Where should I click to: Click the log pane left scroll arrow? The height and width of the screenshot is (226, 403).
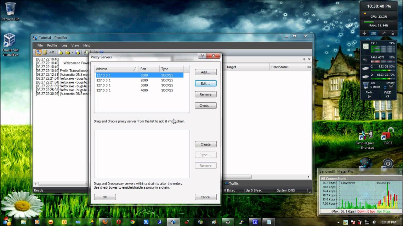(36, 184)
